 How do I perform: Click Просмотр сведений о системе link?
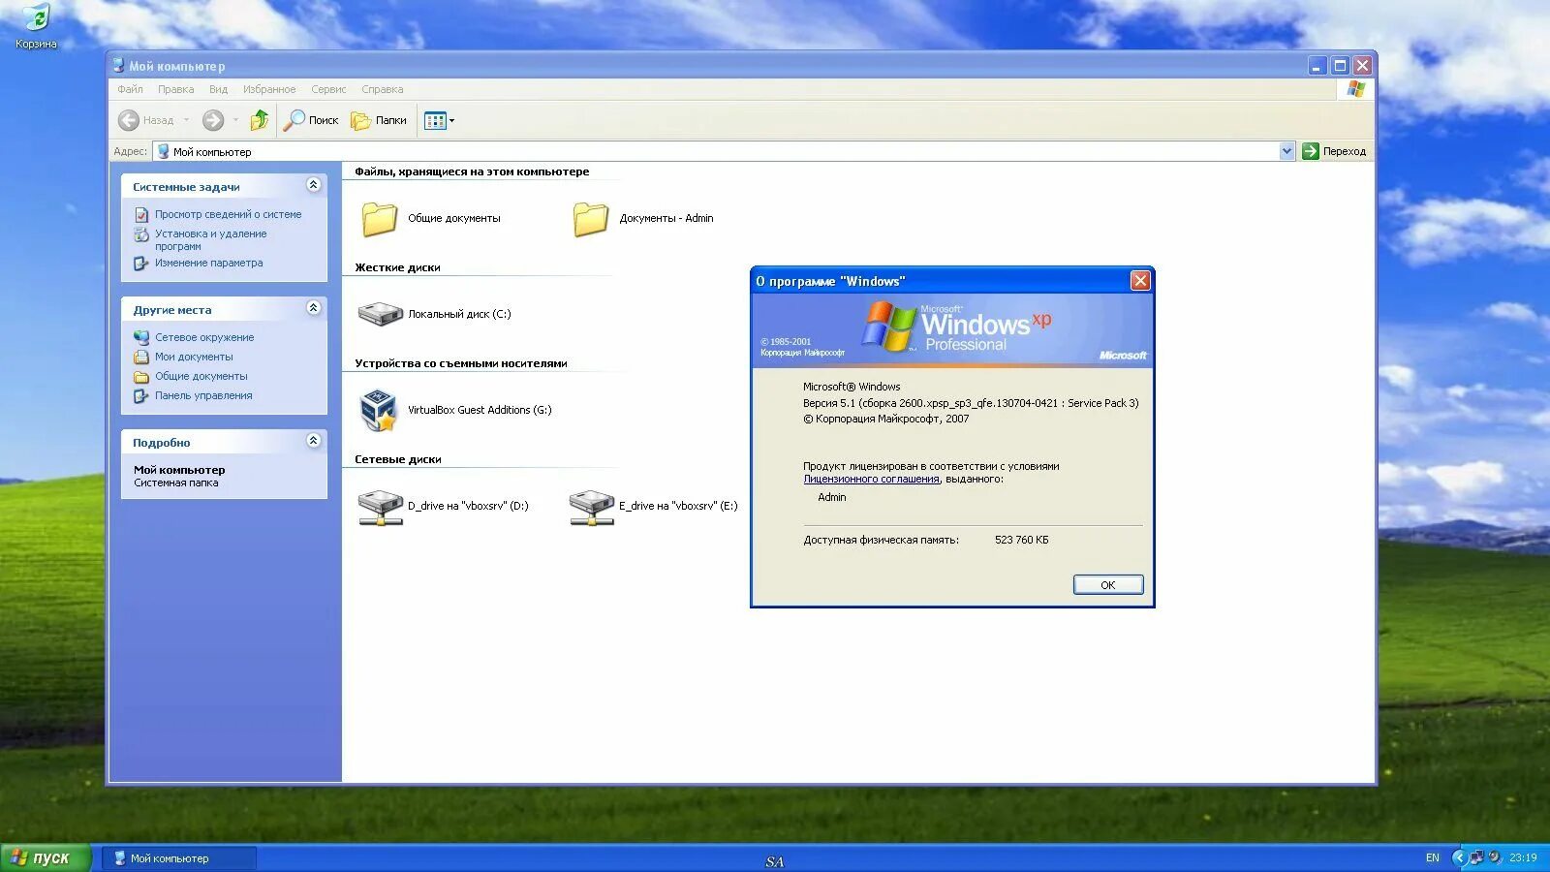(x=228, y=214)
